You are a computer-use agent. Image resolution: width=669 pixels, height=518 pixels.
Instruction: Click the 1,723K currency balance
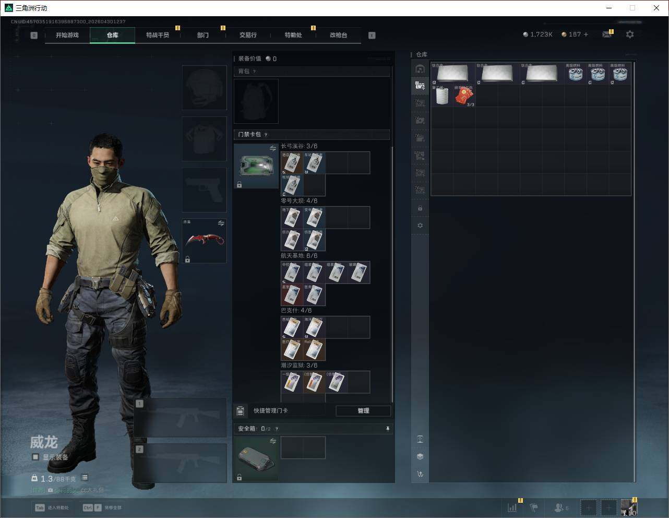537,34
